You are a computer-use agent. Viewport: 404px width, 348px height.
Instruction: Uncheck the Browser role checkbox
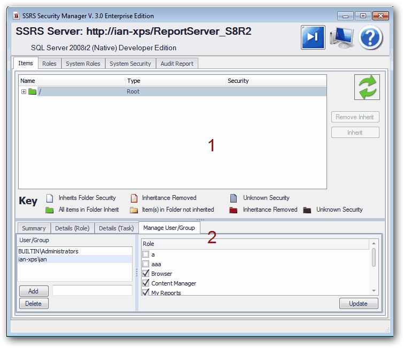click(x=146, y=273)
